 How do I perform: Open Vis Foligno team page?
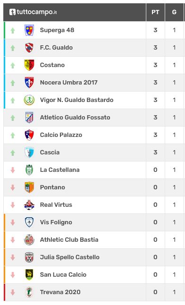click(x=56, y=222)
